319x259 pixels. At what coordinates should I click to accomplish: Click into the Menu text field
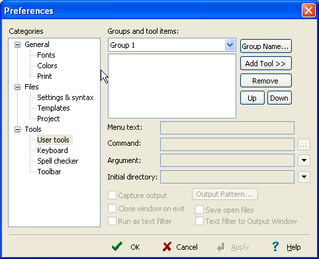coord(227,128)
